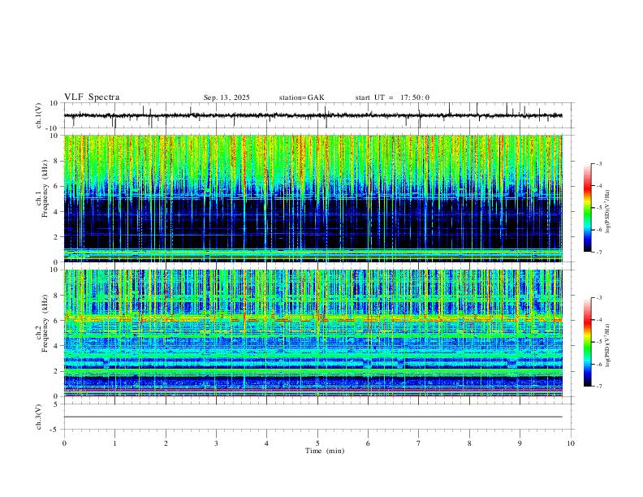
Task: Click the ch.1 waveform trace panel
Action: click(317, 115)
